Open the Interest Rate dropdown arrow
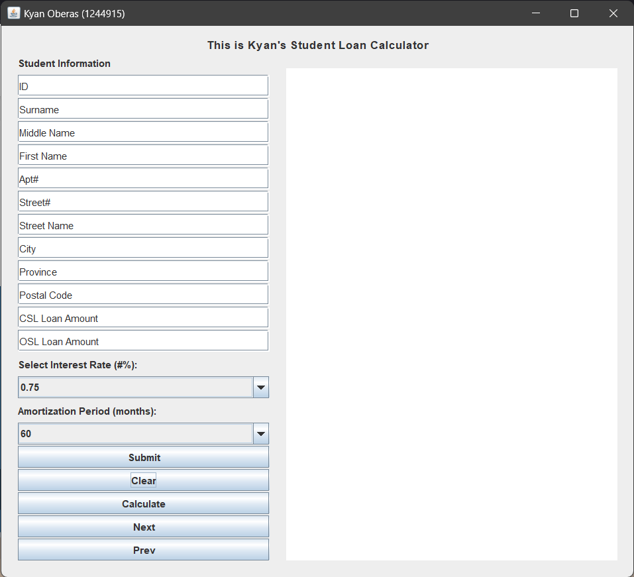This screenshot has height=577, width=634. point(261,388)
